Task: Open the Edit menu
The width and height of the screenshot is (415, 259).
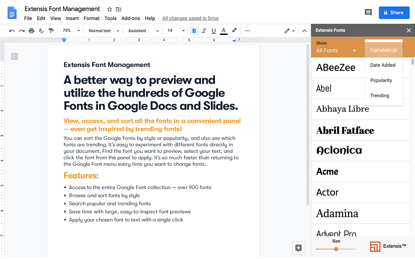Action: (x=41, y=18)
